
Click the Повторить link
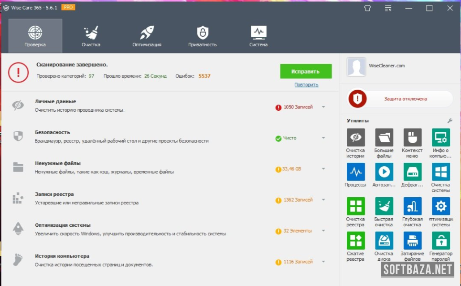(x=306, y=85)
